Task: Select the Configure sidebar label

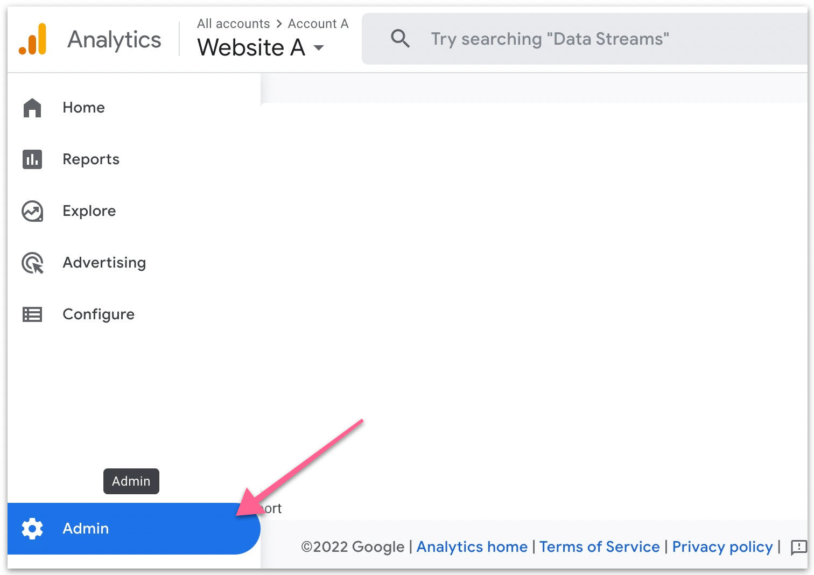Action: [x=99, y=314]
